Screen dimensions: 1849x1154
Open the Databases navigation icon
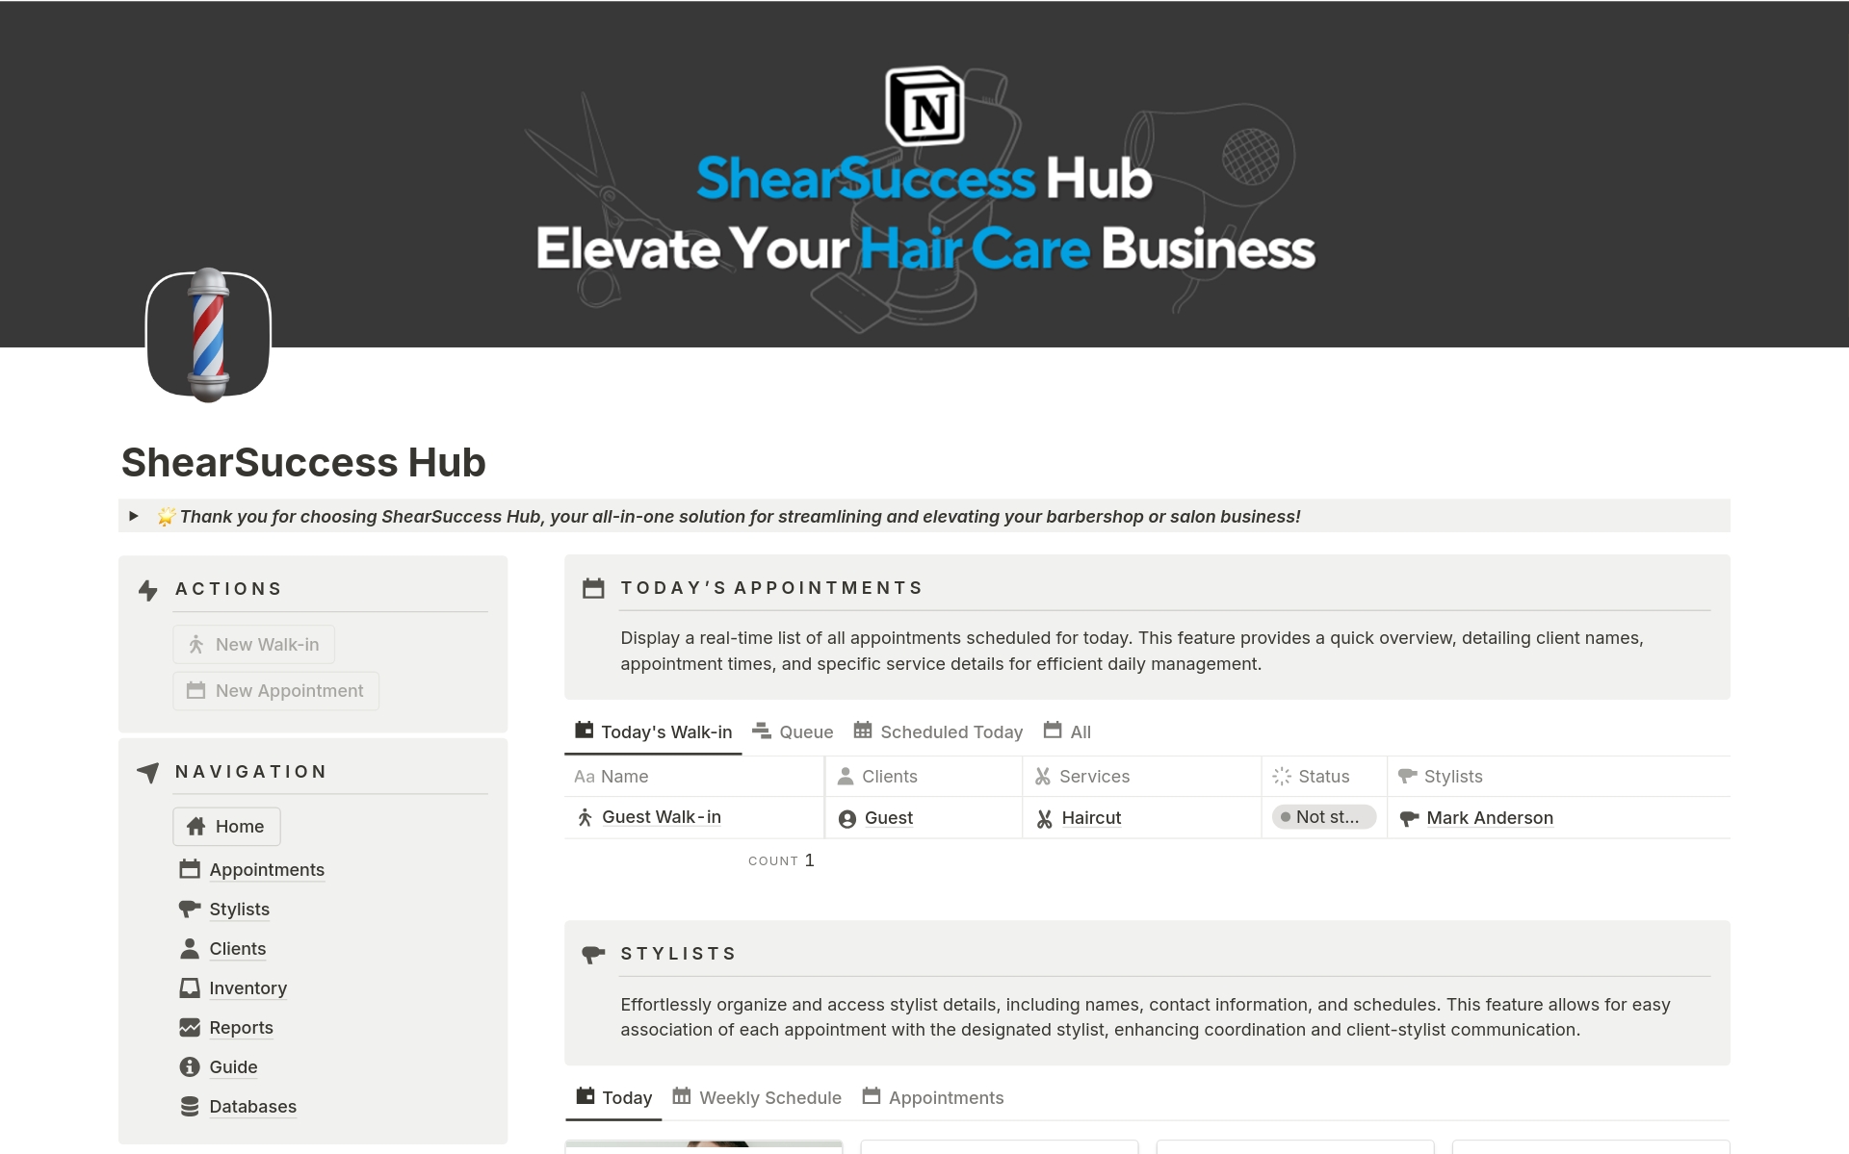193,1106
